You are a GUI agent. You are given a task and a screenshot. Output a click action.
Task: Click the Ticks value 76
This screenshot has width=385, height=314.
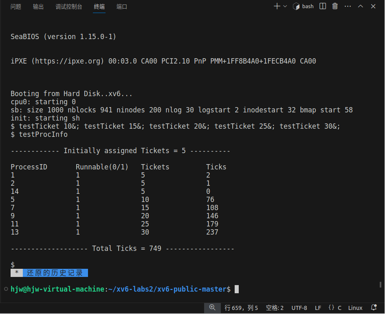click(x=210, y=200)
